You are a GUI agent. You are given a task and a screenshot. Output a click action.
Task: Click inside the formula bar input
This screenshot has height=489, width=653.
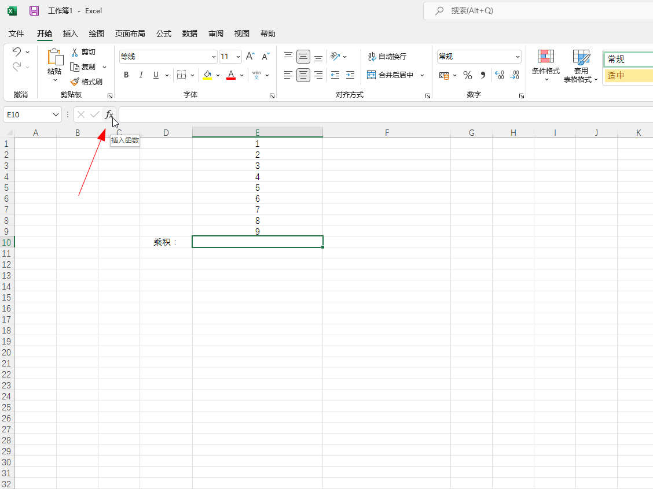(382, 115)
